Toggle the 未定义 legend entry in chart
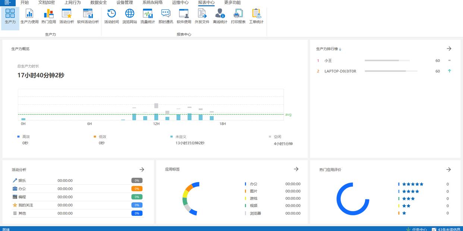463x231 pixels. pyautogui.click(x=180, y=137)
